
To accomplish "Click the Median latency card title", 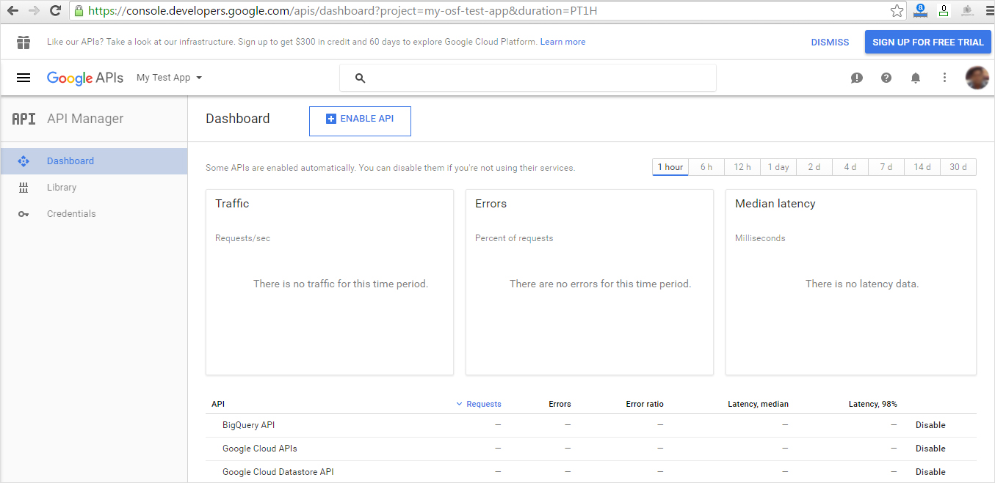I will tap(775, 204).
